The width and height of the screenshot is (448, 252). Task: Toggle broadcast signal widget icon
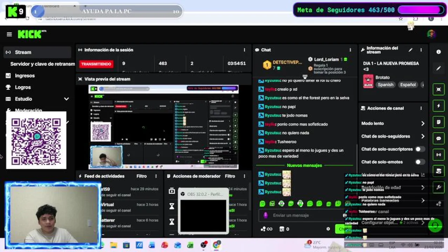pyautogui.click(x=439, y=155)
